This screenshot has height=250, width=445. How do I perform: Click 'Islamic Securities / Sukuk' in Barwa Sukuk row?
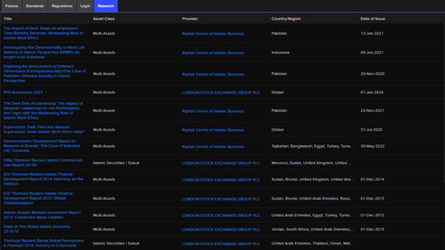point(116,243)
